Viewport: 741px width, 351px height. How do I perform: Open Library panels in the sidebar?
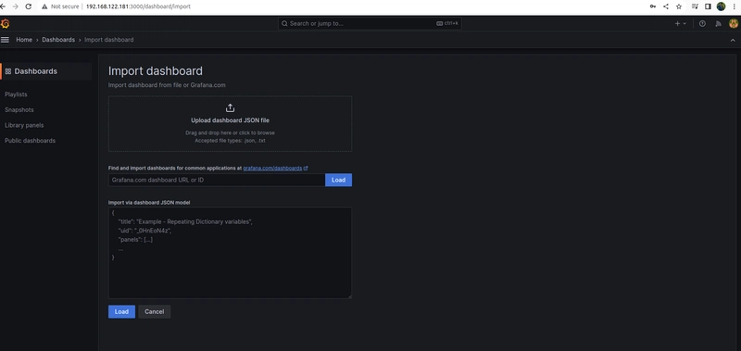[x=24, y=125]
